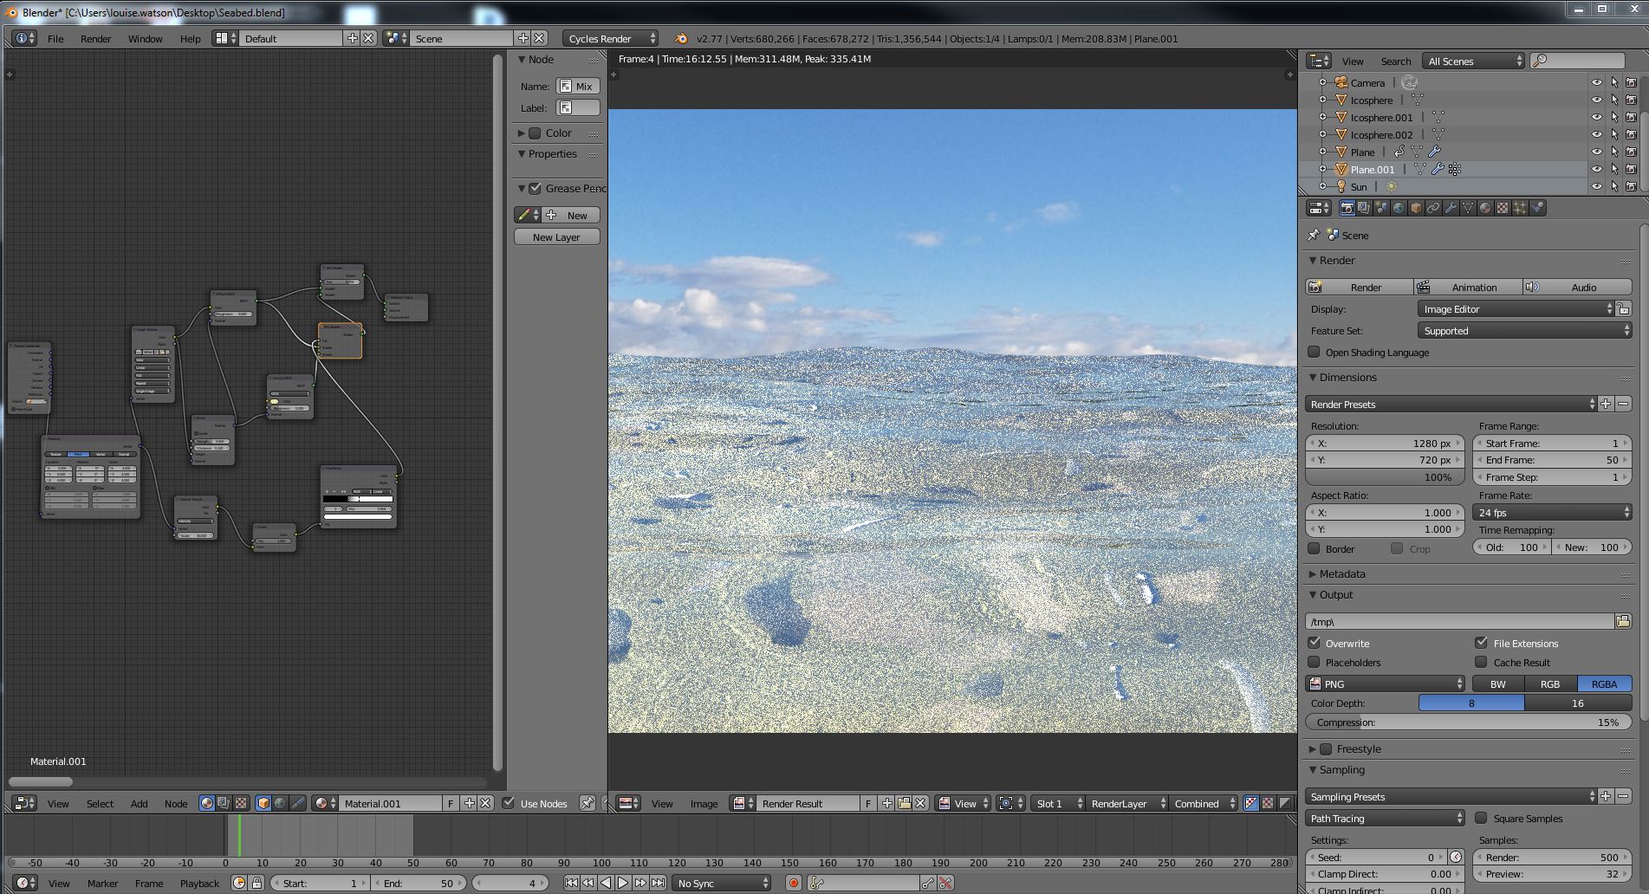This screenshot has height=894, width=1649.
Task: Expand the Plane.001 tree item in outliner
Action: tap(1323, 169)
